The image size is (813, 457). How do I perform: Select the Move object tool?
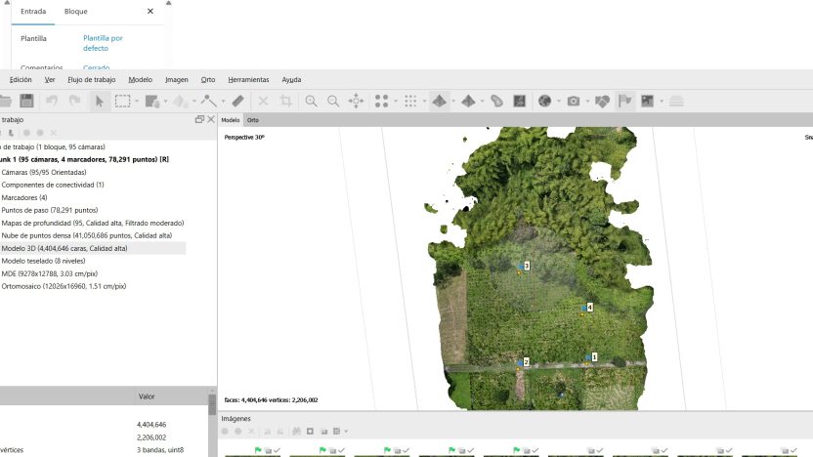tap(181, 101)
